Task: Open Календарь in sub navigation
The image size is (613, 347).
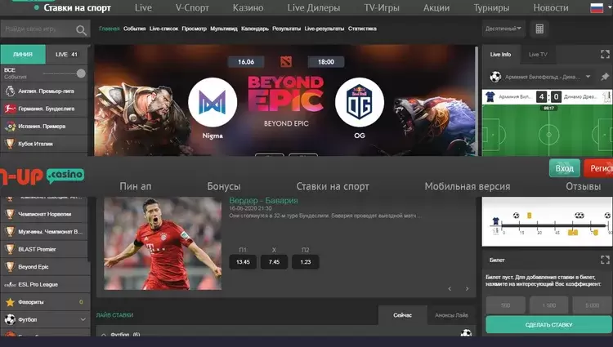Action: coord(255,29)
